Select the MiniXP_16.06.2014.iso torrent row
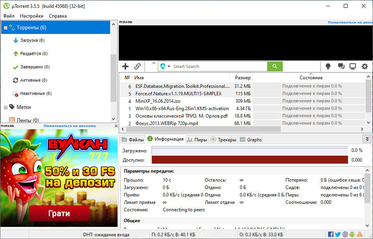This screenshot has width=373, height=239. [242, 101]
